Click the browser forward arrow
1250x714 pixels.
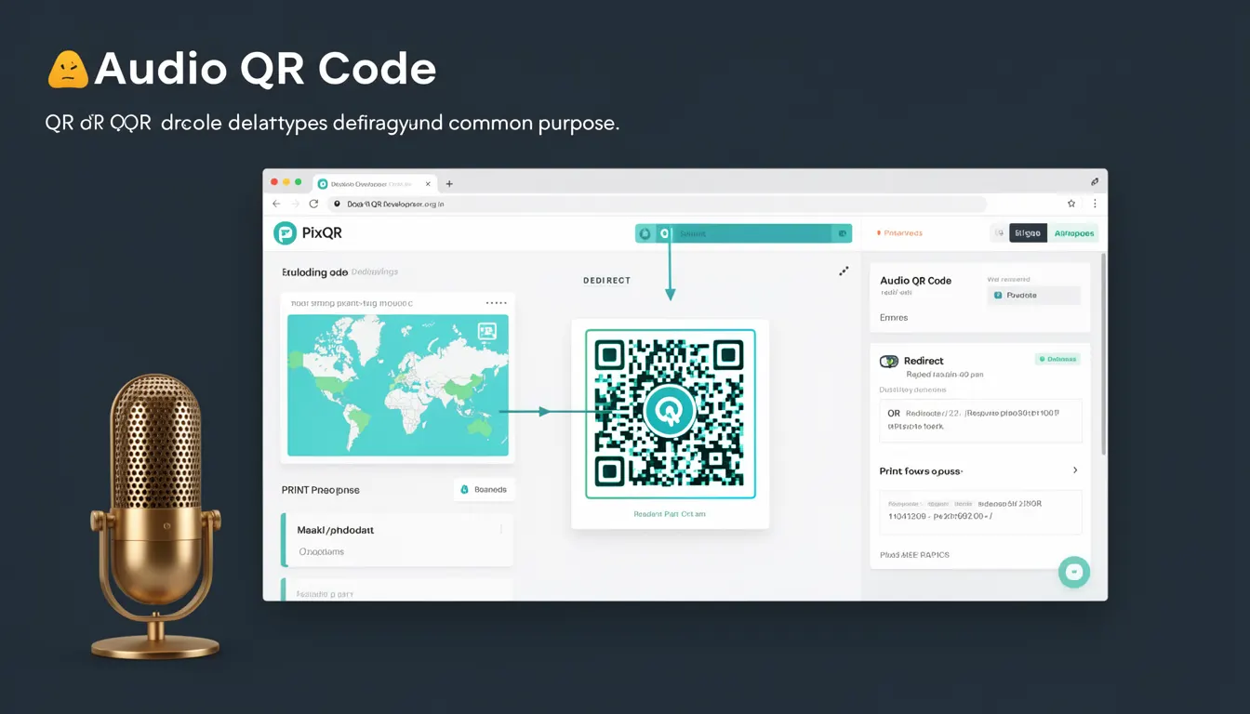coord(295,204)
